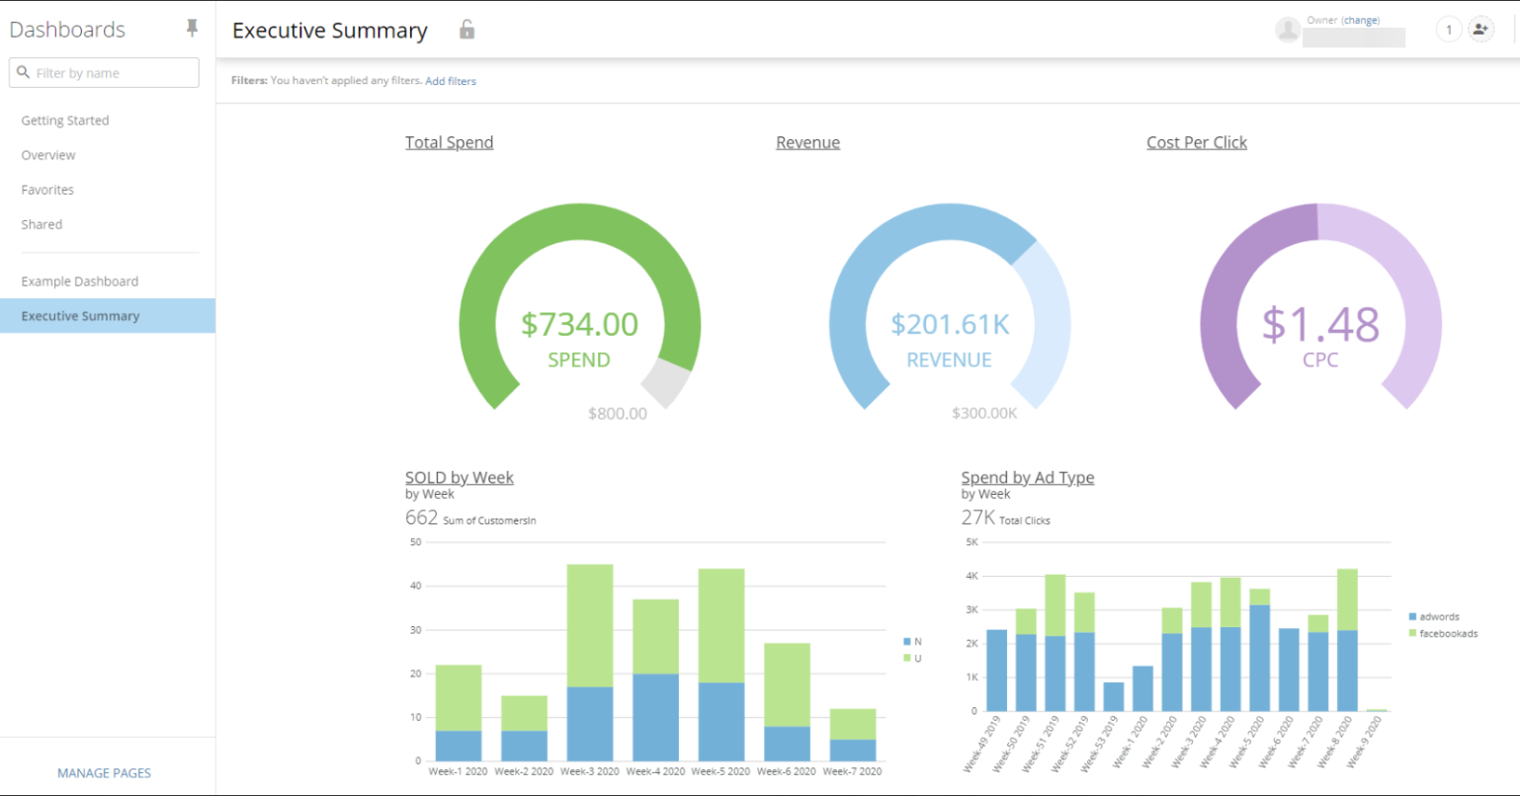
Task: Click the search magnifier in the filter box
Action: point(24,72)
